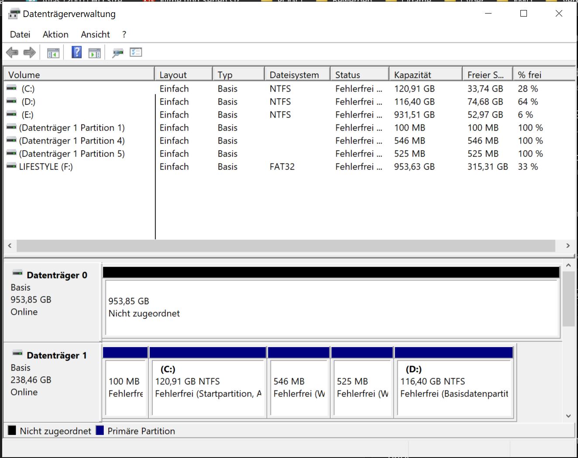Click the disk view's vertical scrollbar thumb
Image resolution: width=578 pixels, height=458 pixels.
click(x=568, y=299)
